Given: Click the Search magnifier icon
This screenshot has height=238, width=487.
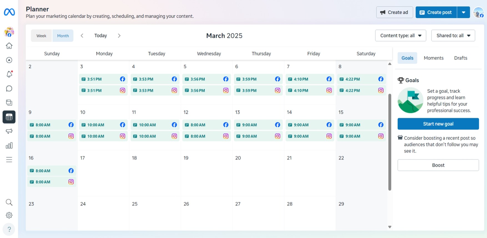Looking at the screenshot, I should (x=9, y=202).
